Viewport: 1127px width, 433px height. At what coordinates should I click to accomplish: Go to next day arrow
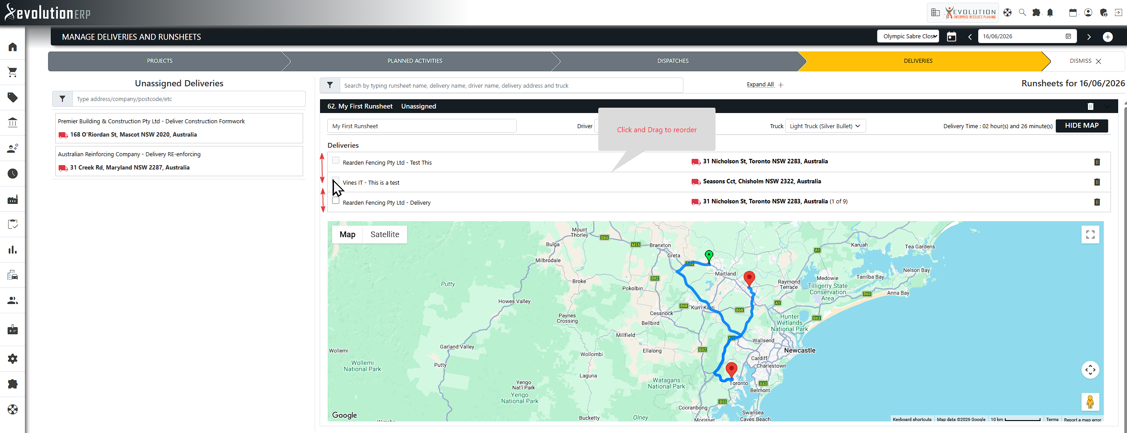pos(1089,37)
